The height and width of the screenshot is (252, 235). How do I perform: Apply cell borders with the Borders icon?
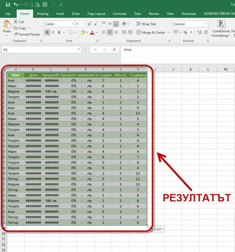71,32
